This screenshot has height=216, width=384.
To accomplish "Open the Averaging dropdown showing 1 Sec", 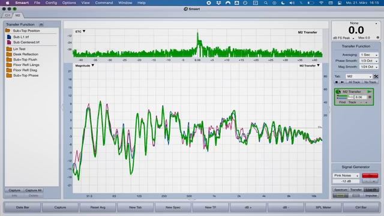I will (369, 55).
